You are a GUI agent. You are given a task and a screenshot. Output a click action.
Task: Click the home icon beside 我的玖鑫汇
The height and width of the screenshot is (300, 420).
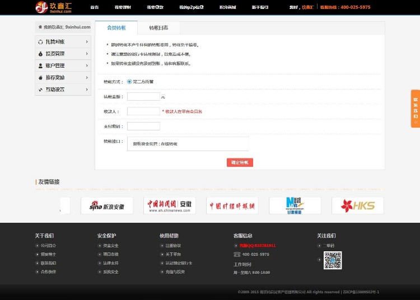tap(40, 27)
